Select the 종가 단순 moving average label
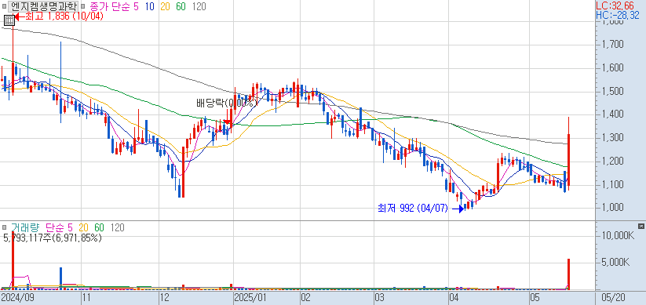 tap(111, 6)
